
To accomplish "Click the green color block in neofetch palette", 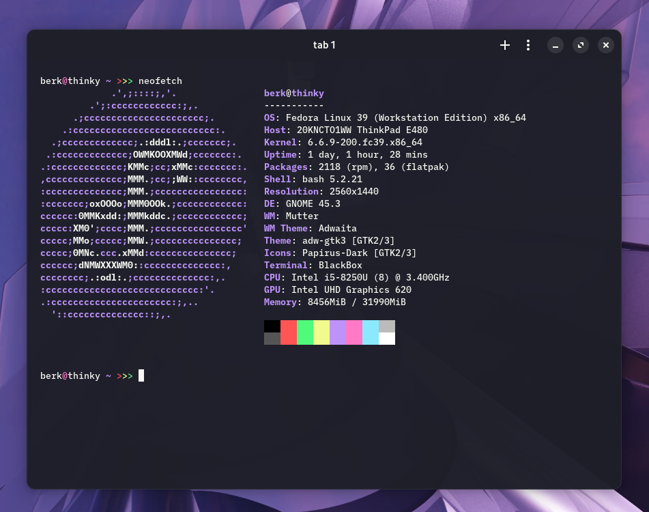I will 305,332.
